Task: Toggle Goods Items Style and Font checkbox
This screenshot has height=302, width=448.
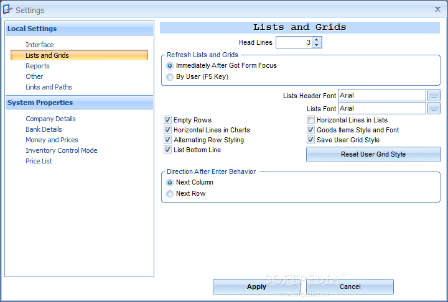Action: 311,130
